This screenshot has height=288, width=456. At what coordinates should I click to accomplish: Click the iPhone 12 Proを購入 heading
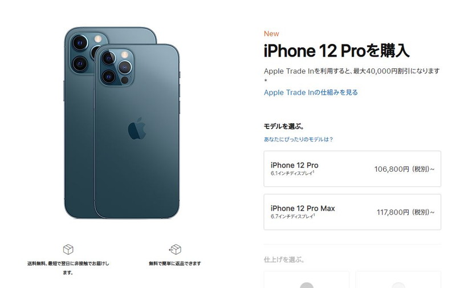[x=336, y=51]
